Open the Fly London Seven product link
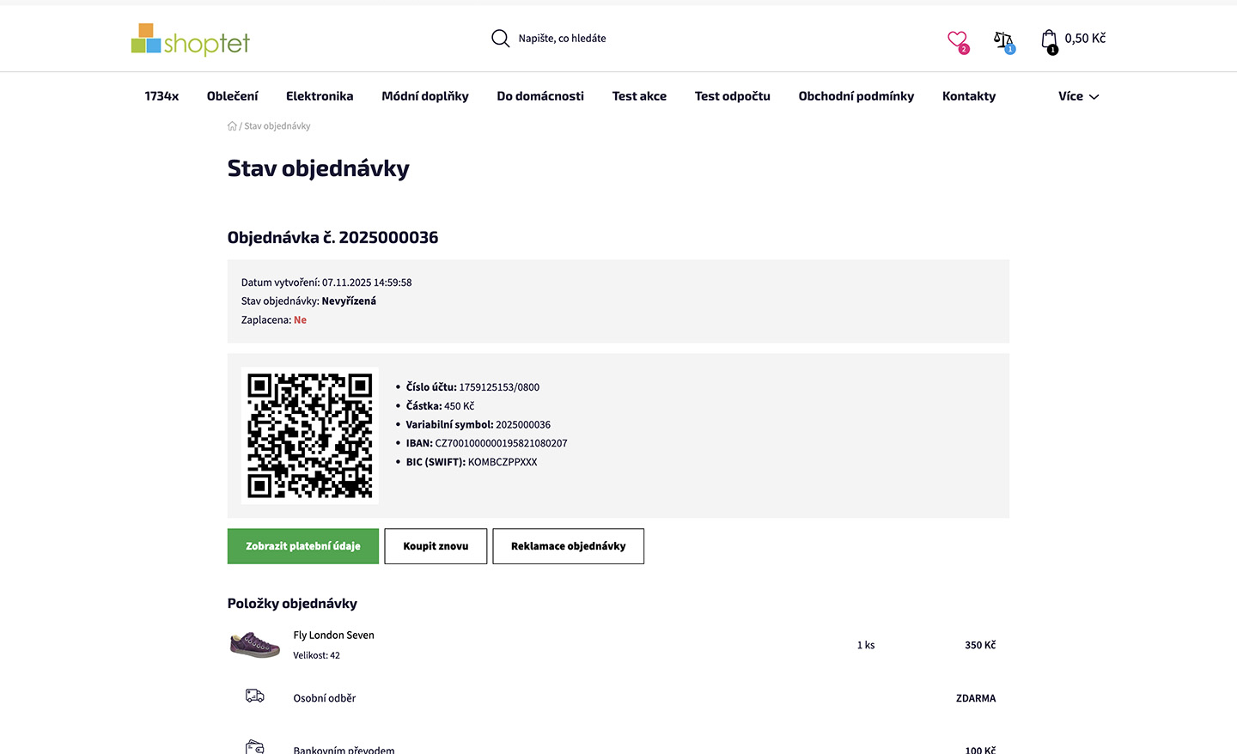Viewport: 1237px width, 754px height. (334, 635)
